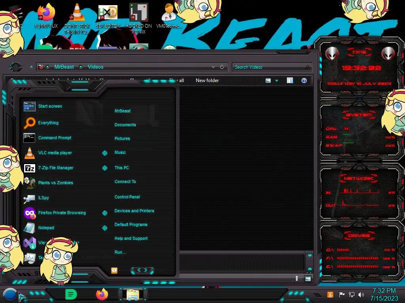This screenshot has height=303, width=405.
Task: Open This PC from start menu
Action: click(122, 168)
